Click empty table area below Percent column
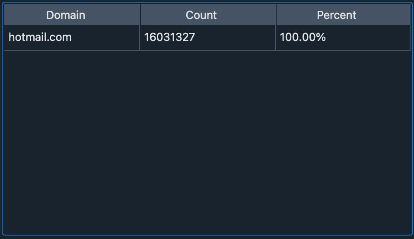Viewport: 414px width, 239px height. click(343, 142)
